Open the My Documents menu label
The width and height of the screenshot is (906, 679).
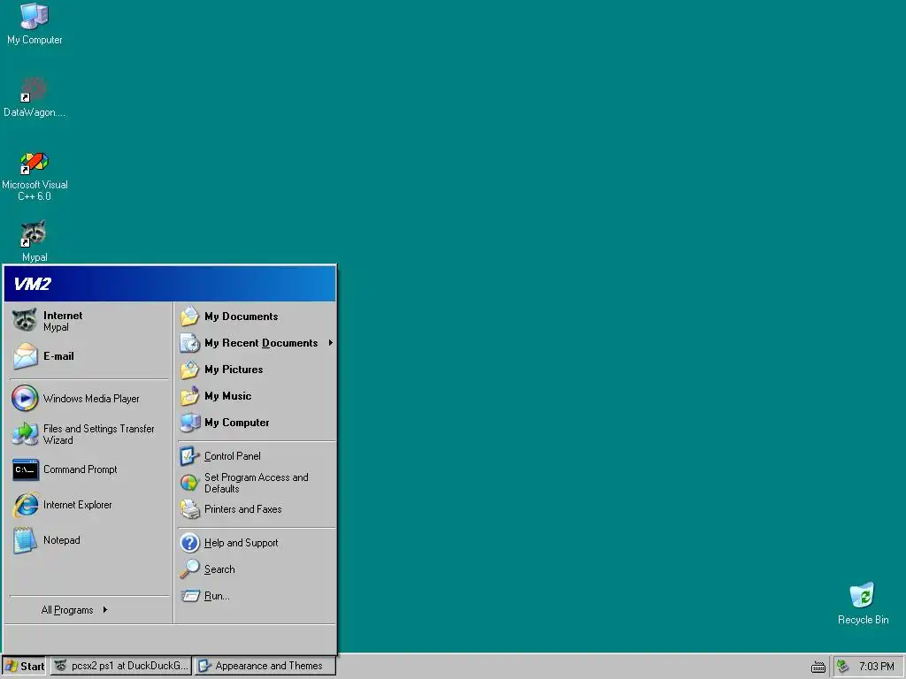[241, 317]
